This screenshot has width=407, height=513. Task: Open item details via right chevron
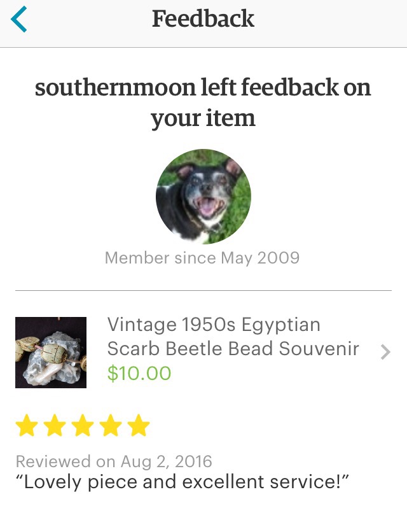tap(385, 352)
